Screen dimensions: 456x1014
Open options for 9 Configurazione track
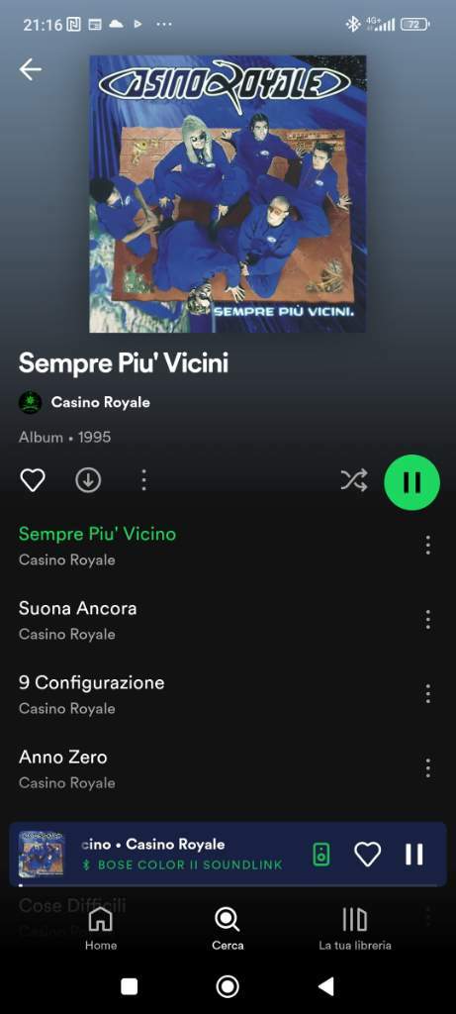tap(427, 694)
